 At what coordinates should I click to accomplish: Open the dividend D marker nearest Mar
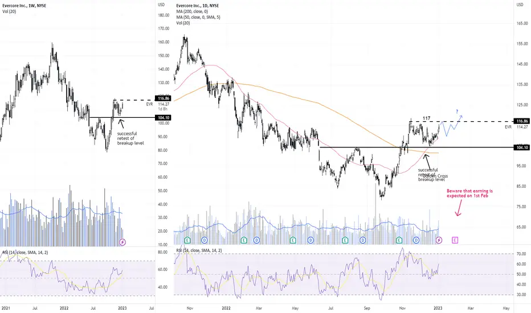coord(257,240)
